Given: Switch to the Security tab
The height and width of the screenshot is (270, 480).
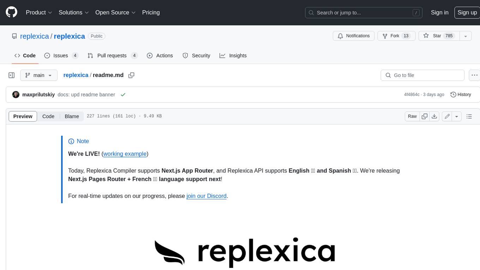Looking at the screenshot, I should coord(196,55).
